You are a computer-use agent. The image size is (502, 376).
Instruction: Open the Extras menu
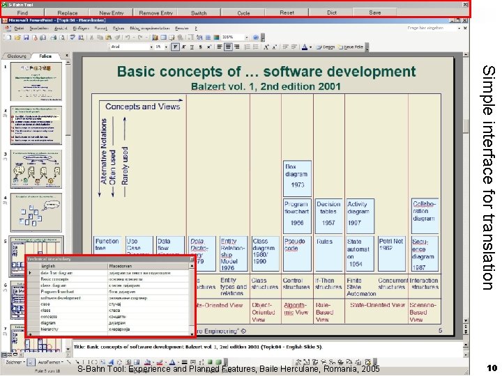[119, 29]
